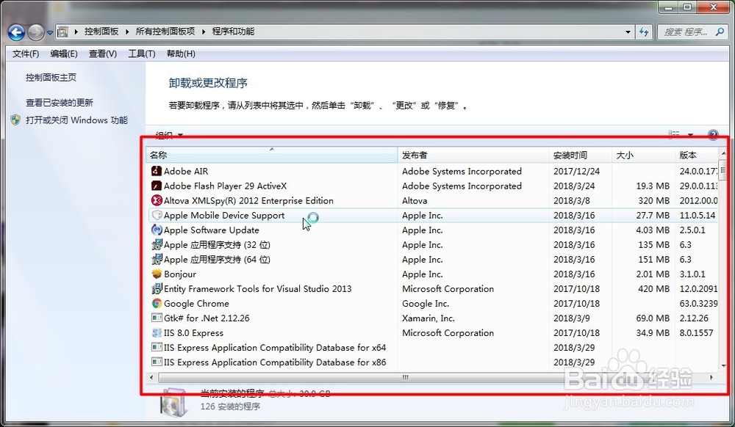Click size 420 MB cell

(x=653, y=288)
